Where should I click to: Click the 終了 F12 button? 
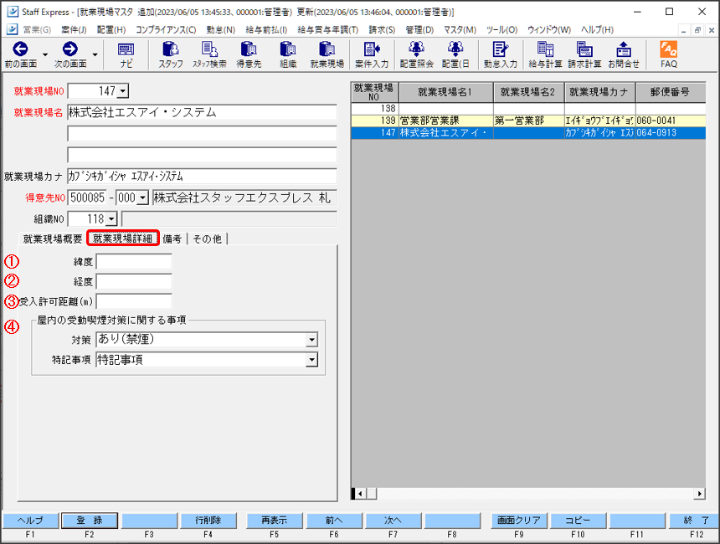point(696,521)
